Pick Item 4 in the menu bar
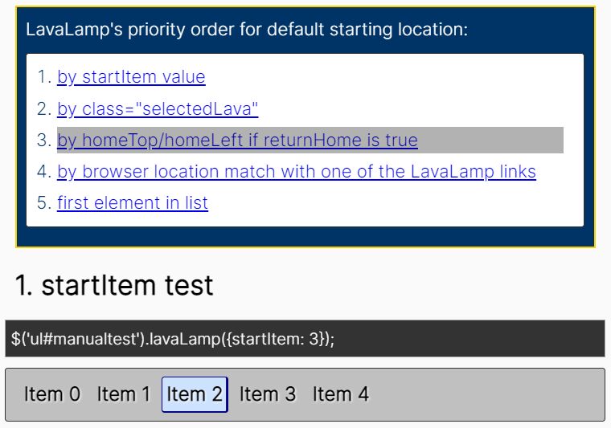This screenshot has width=611, height=428. [340, 394]
